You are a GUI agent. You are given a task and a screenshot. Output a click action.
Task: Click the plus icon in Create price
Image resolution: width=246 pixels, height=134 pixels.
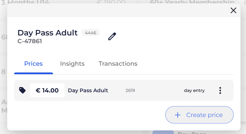click(x=178, y=115)
